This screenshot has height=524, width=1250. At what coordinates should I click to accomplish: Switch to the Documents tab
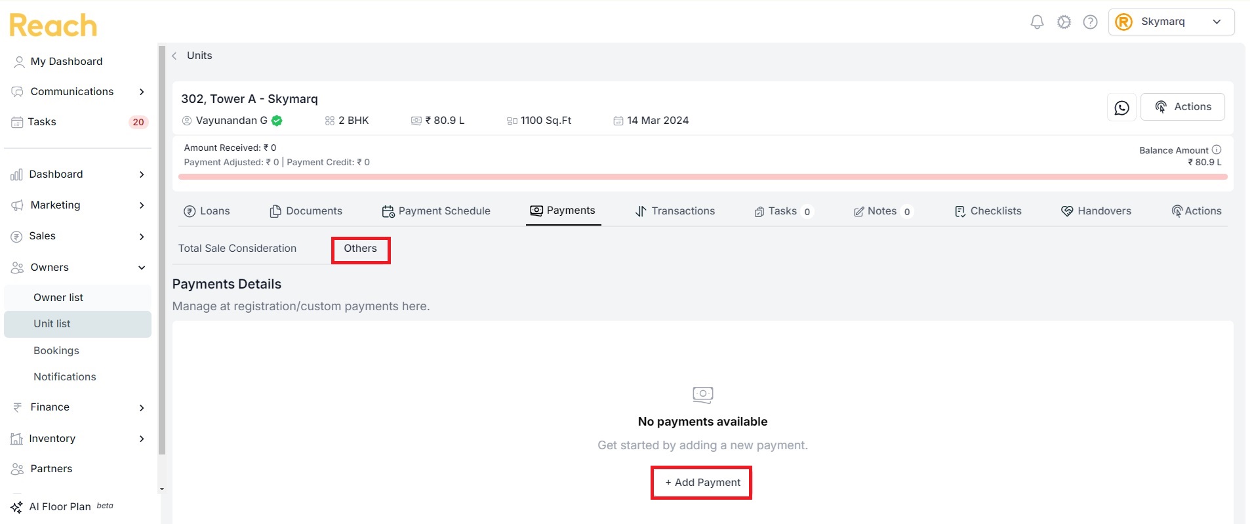click(306, 211)
